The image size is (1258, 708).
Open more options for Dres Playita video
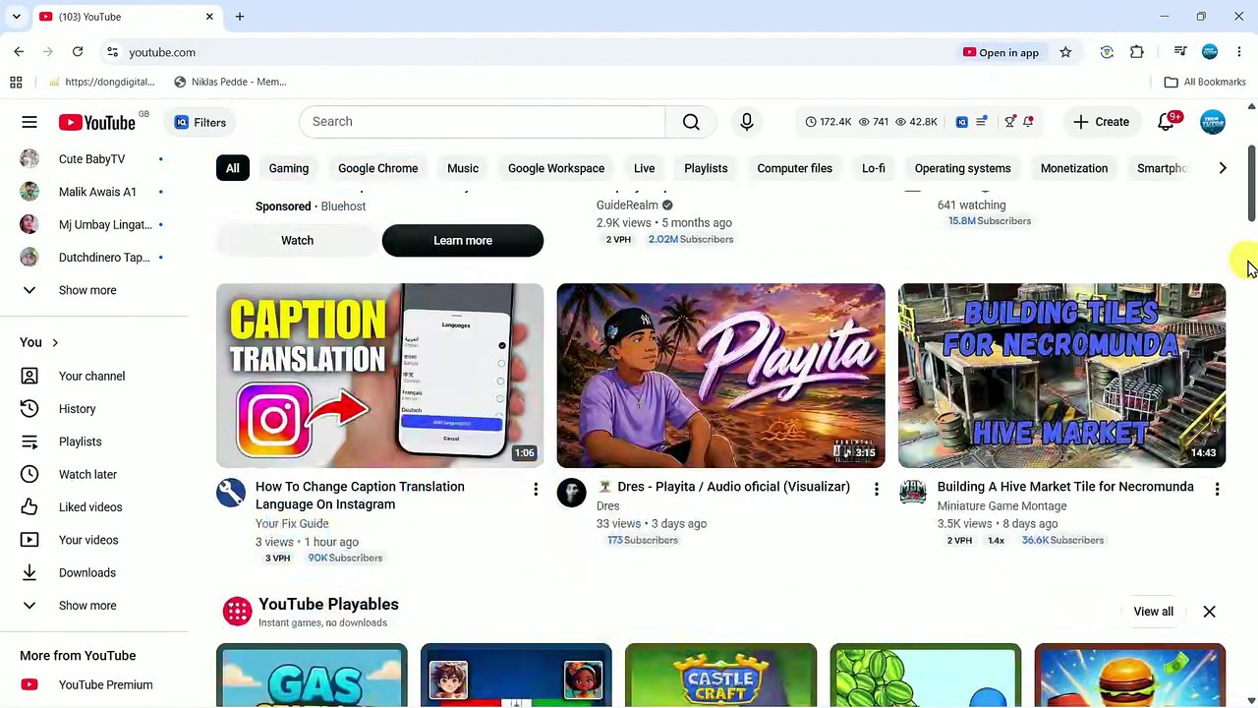coord(877,489)
